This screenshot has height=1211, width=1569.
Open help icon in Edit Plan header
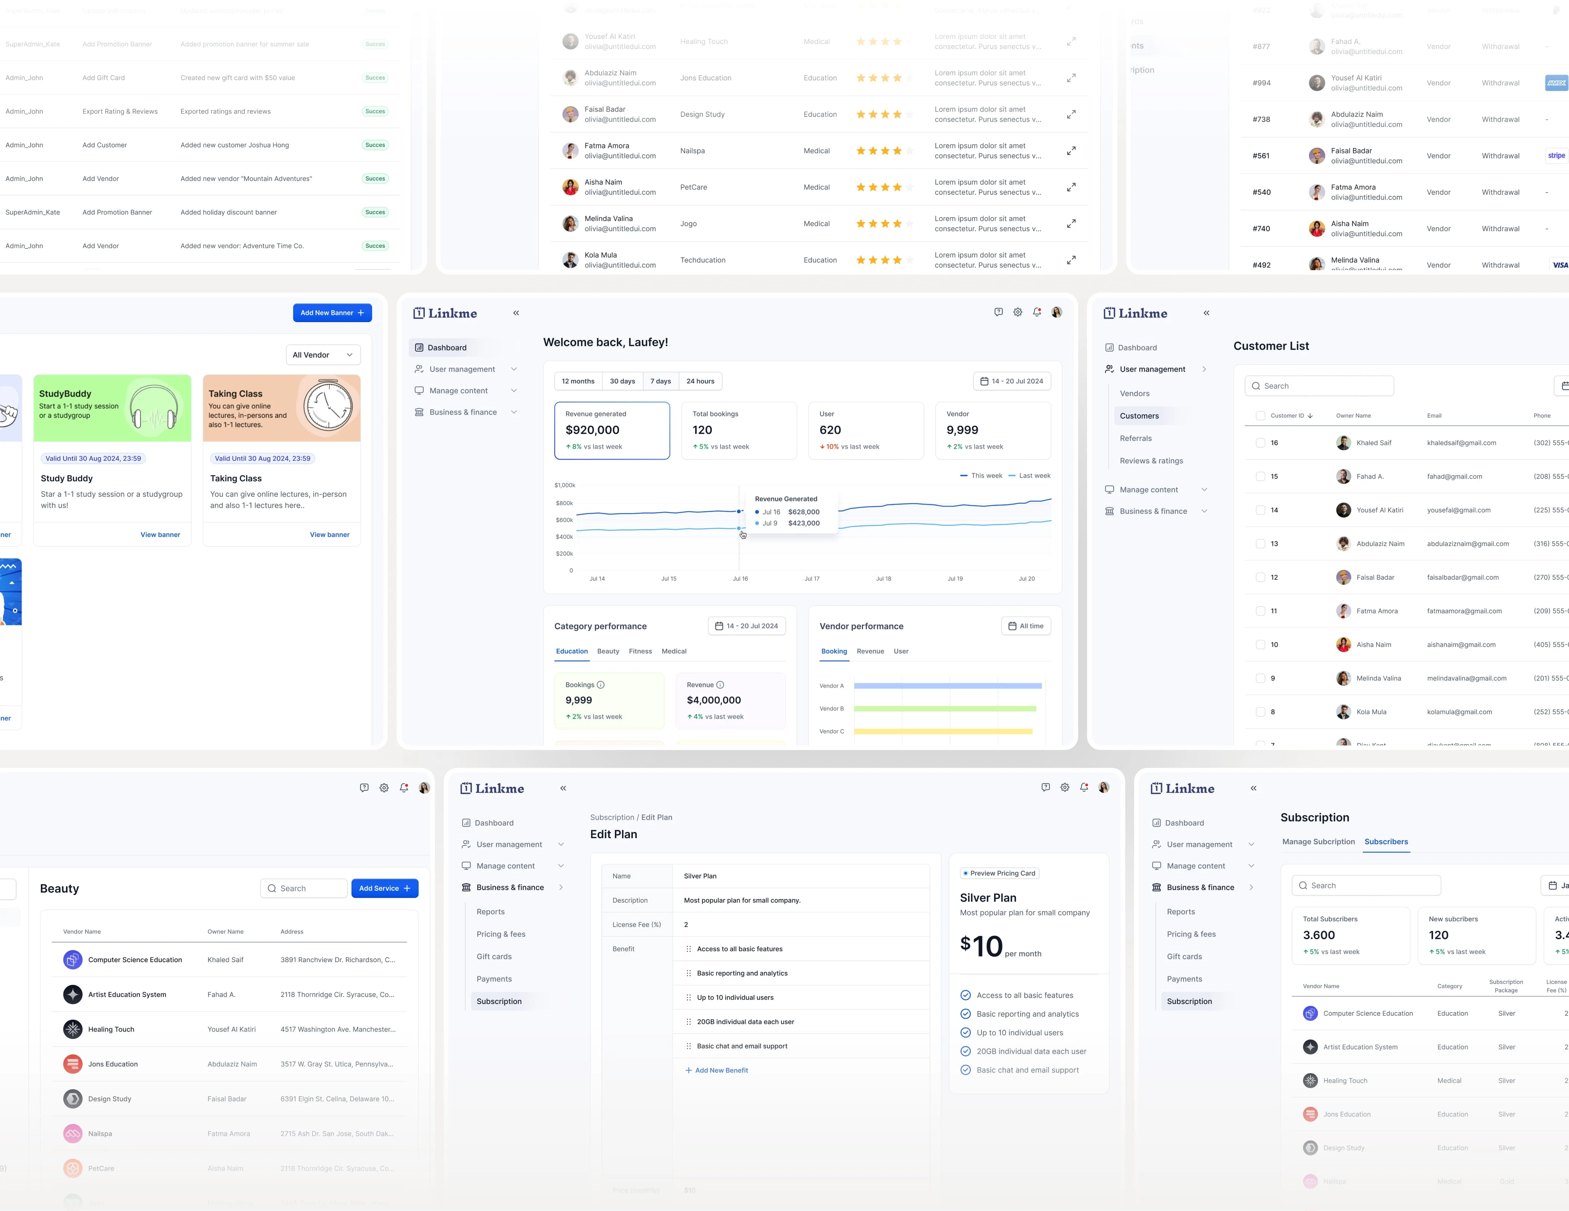[1045, 787]
